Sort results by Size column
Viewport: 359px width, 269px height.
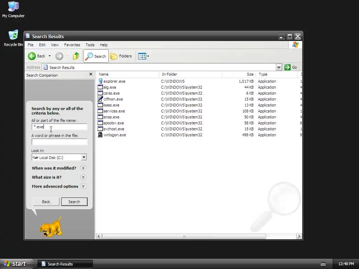click(239, 74)
